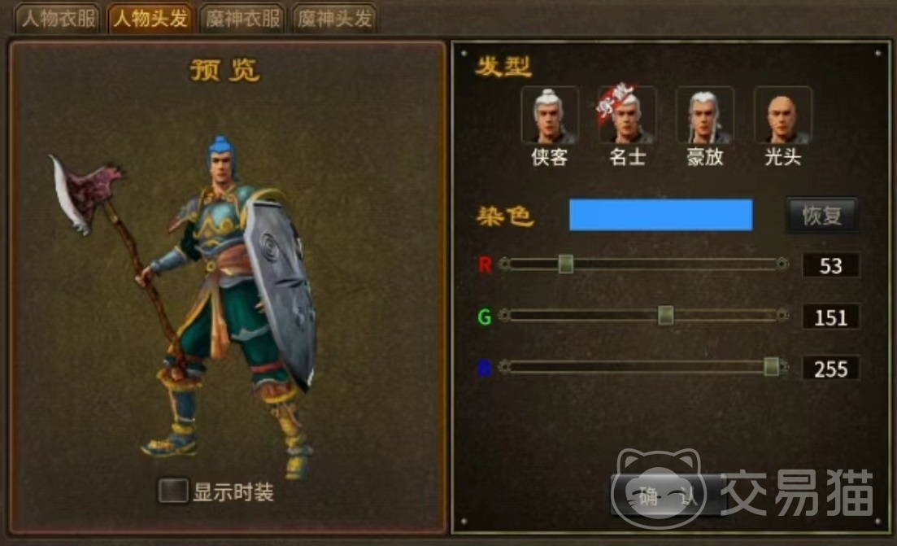Click the right end of the R slider track

click(782, 264)
